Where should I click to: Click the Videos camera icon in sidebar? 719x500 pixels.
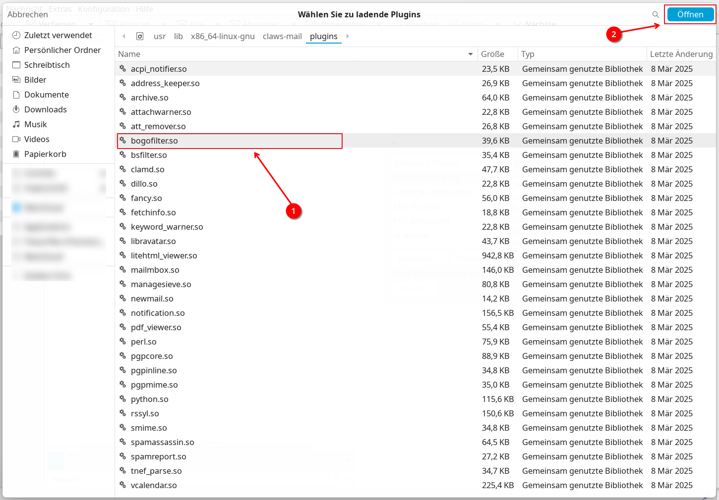tap(16, 139)
